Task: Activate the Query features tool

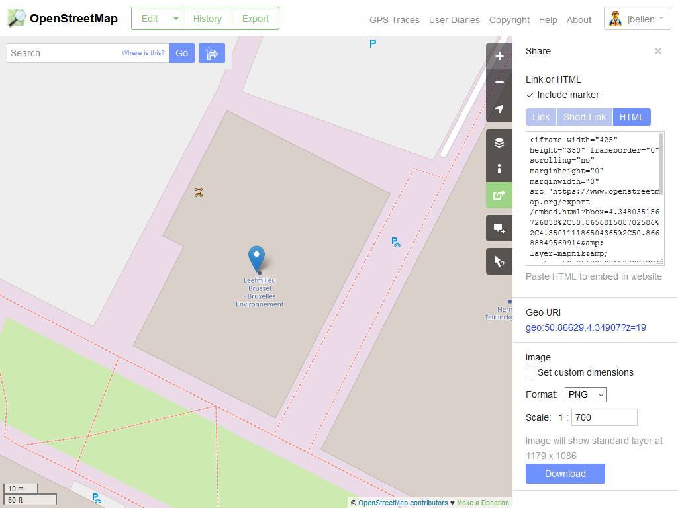Action: point(499,261)
